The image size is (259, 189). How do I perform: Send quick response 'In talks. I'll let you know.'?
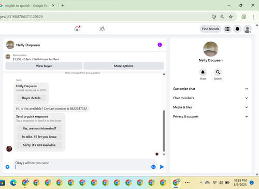pos(39,137)
